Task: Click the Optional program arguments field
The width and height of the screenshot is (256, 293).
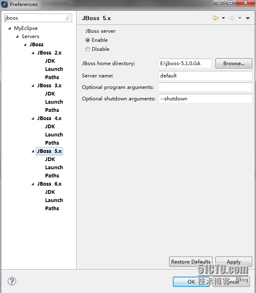Action: [205, 87]
